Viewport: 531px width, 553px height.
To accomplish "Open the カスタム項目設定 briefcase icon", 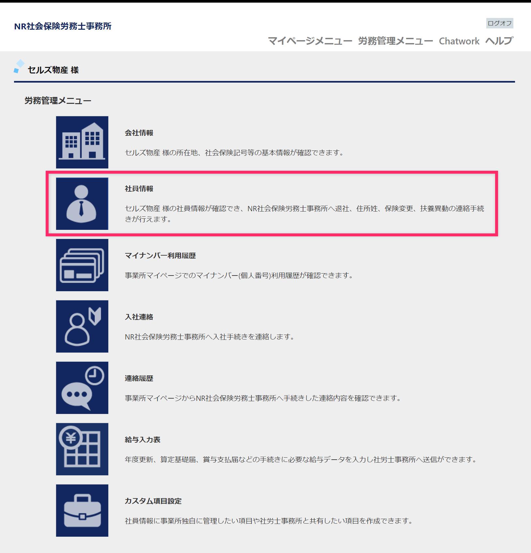I will coord(82,511).
